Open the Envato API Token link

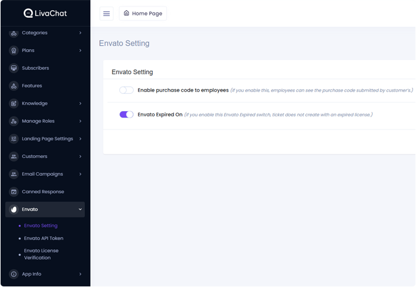tap(43, 238)
